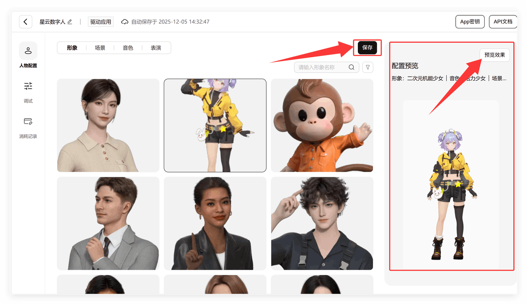Screen dimensions: 527x304
Task: Click the 配置预览 heading
Action: click(x=405, y=66)
